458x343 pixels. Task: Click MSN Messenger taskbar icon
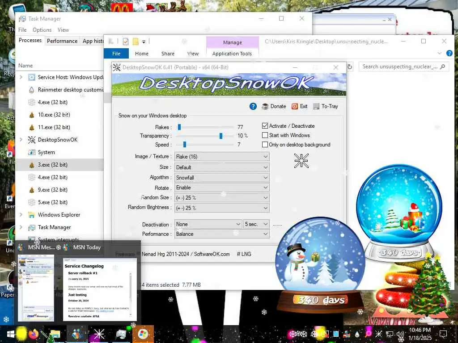click(x=76, y=334)
